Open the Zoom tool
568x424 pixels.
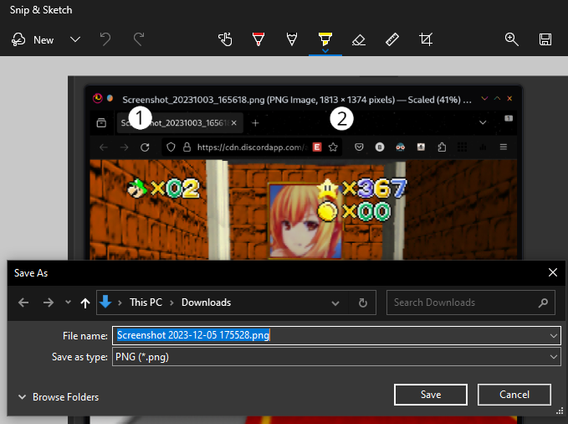tap(511, 39)
